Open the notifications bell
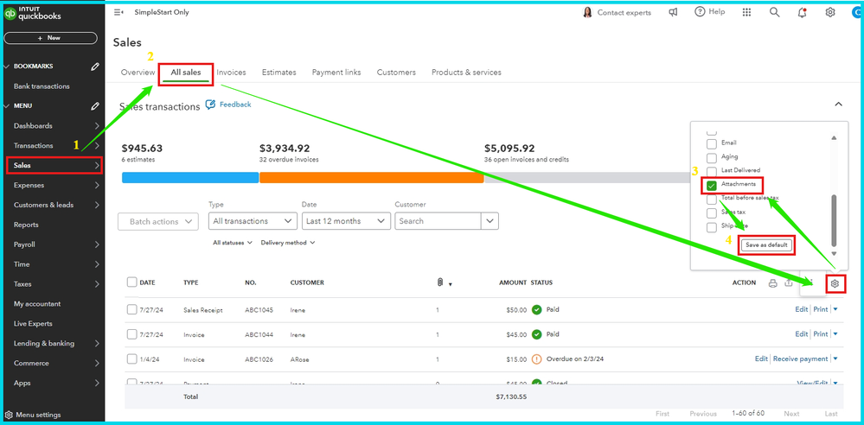Screen dimensions: 864x425 [803, 12]
